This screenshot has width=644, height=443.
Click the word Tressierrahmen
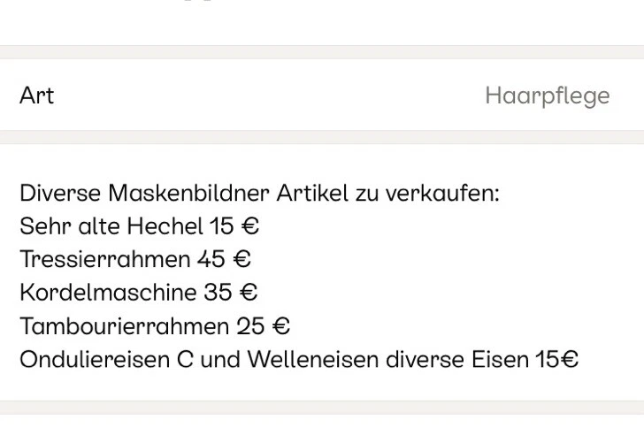click(104, 259)
